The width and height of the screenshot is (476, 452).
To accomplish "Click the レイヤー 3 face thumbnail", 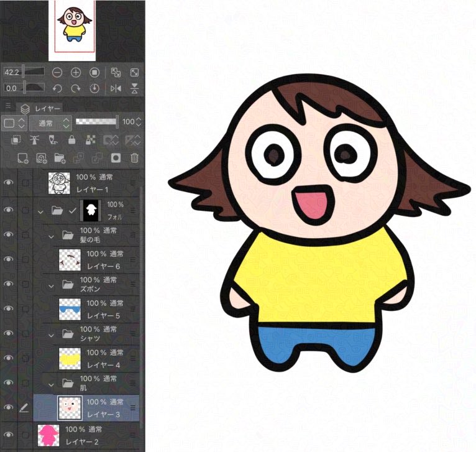I will pos(70,408).
